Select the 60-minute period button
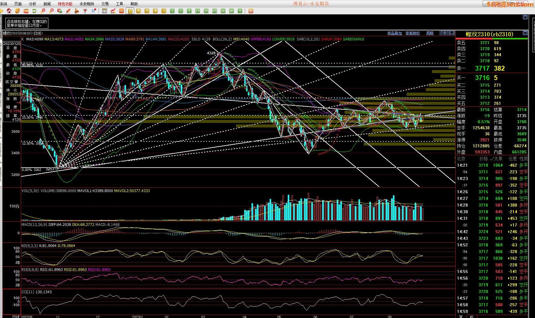Viewport: 535px width, 318px height. pyautogui.click(x=215, y=11)
